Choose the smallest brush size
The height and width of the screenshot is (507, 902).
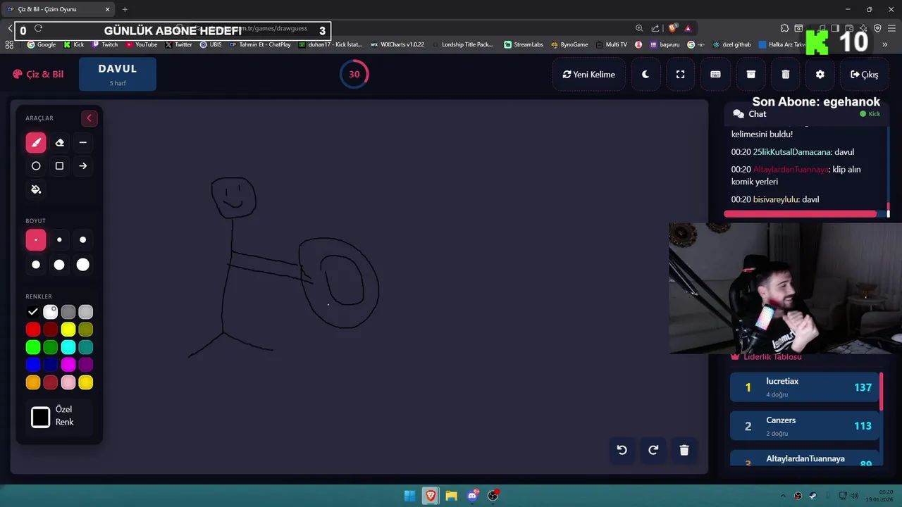point(36,240)
